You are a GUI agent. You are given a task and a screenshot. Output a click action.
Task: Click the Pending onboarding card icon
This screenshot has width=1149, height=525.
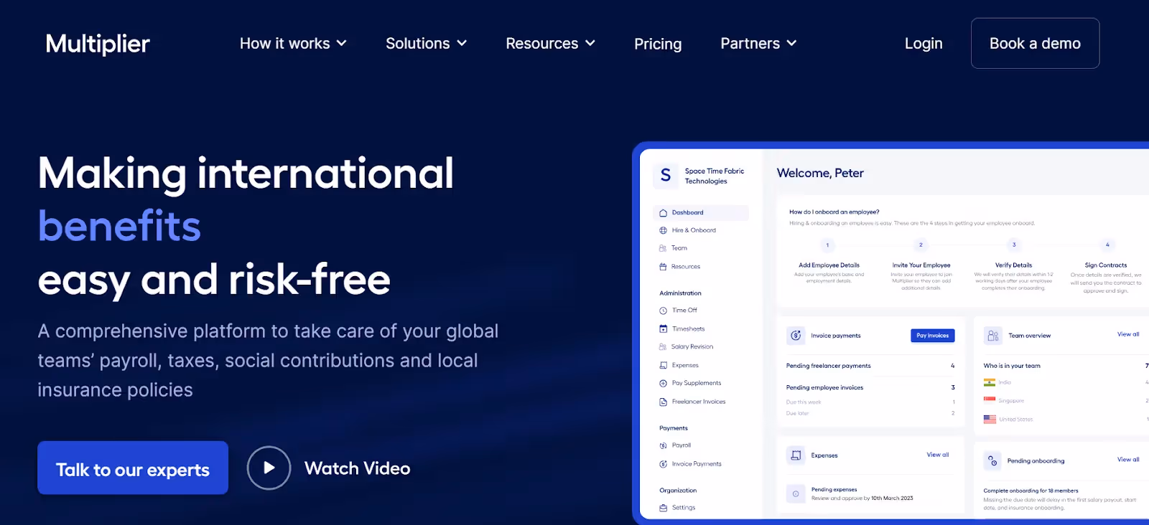click(993, 460)
